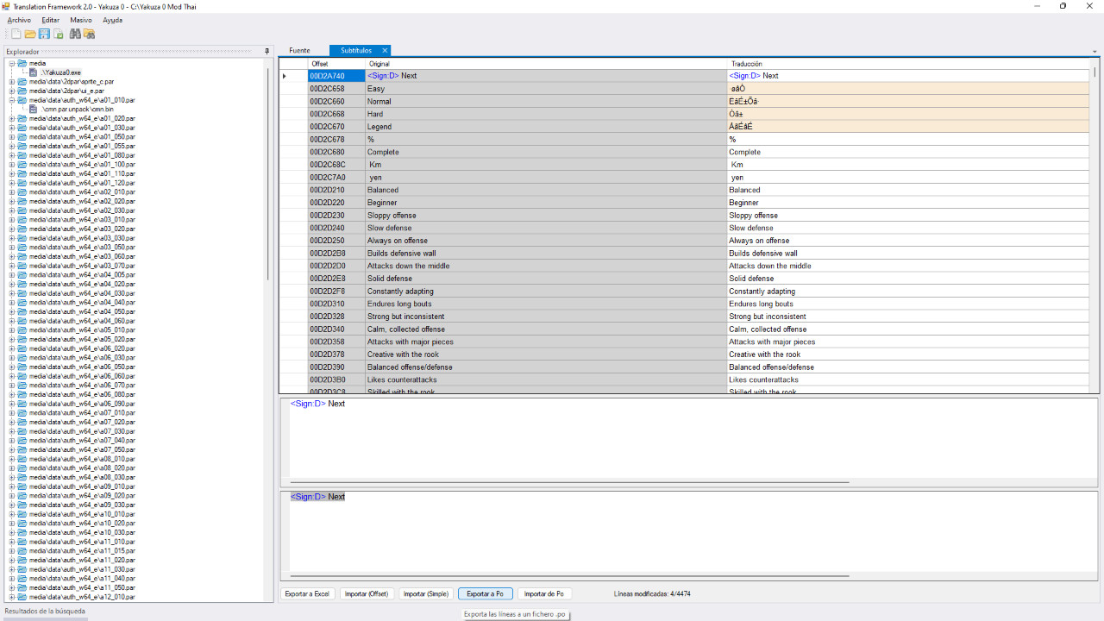Open the Editar menu
The height and width of the screenshot is (621, 1104).
pyautogui.click(x=51, y=20)
